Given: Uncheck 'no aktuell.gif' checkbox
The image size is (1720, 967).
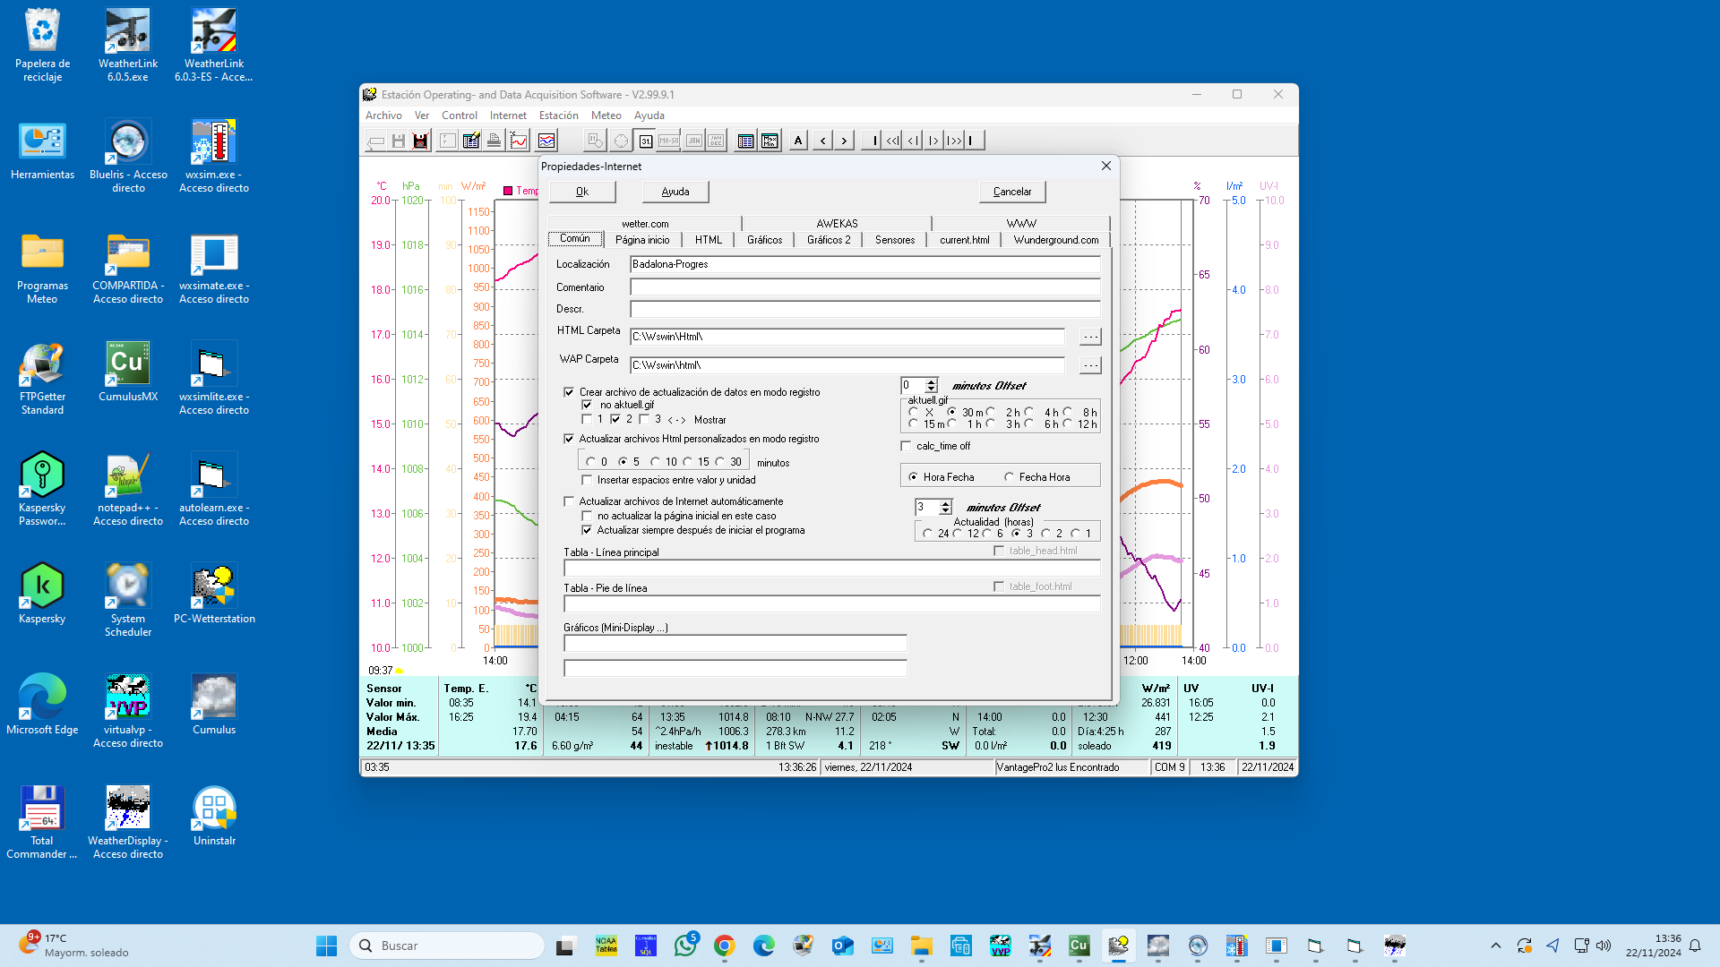Looking at the screenshot, I should [588, 405].
